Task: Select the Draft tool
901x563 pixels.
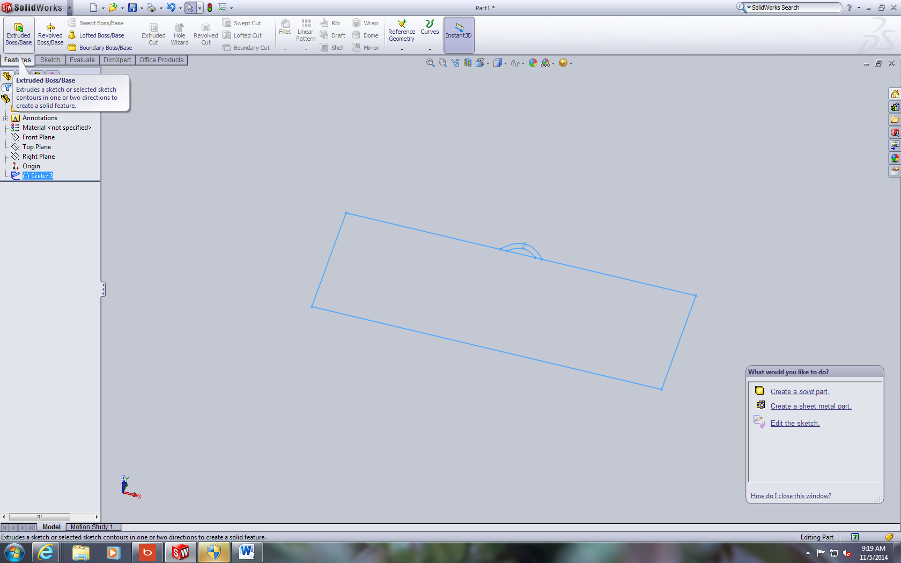Action: pos(333,35)
